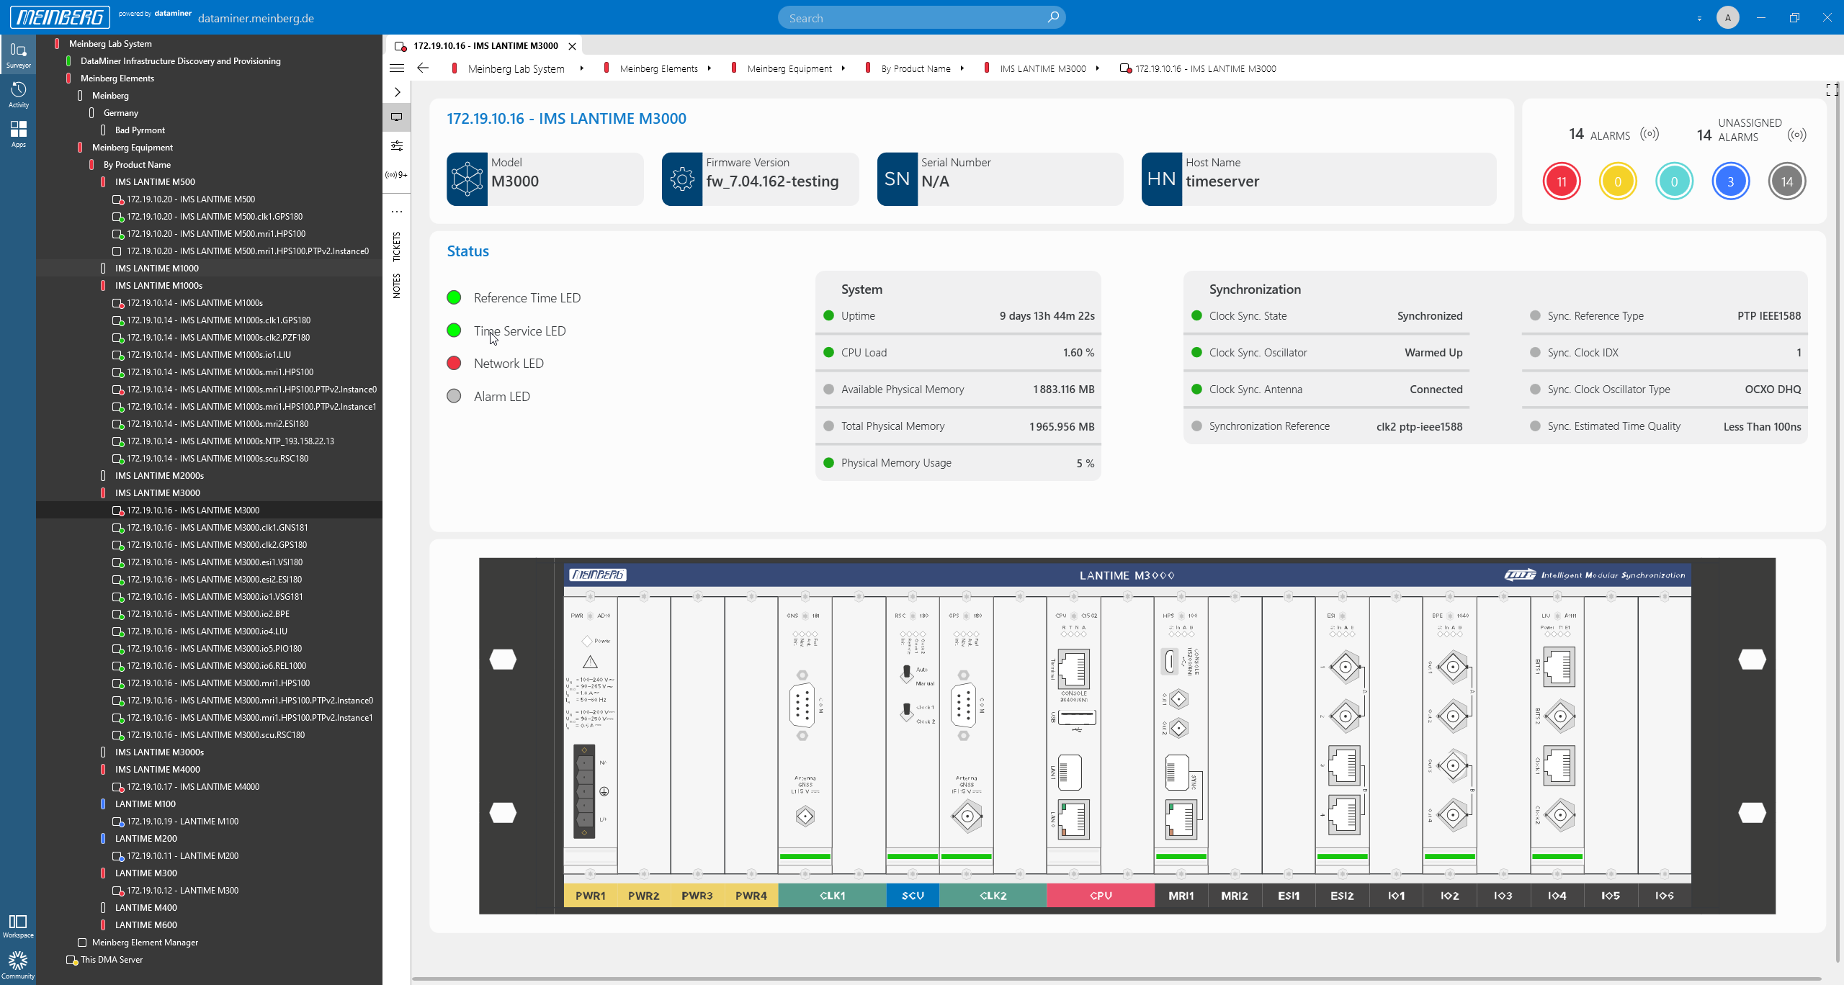Click the Physical Memory Usage status dot
The height and width of the screenshot is (985, 1844).
pos(828,463)
